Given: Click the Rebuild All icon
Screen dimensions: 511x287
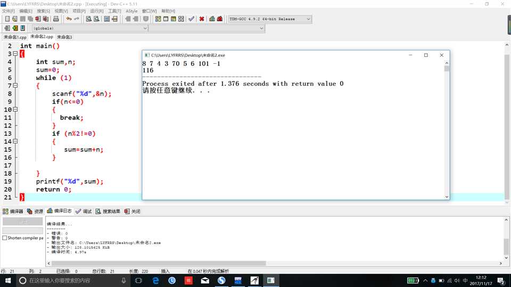Looking at the screenshot, I should pyautogui.click(x=181, y=19).
